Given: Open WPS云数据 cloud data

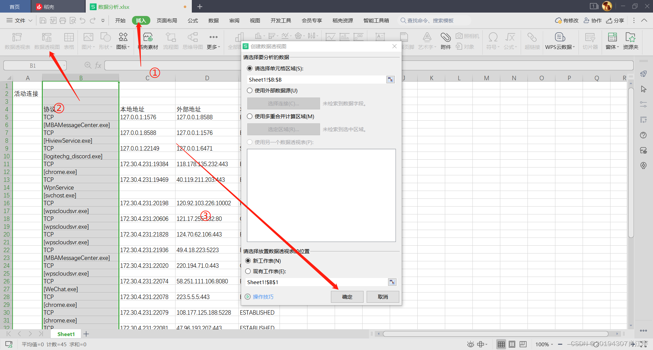Looking at the screenshot, I should click(560, 41).
